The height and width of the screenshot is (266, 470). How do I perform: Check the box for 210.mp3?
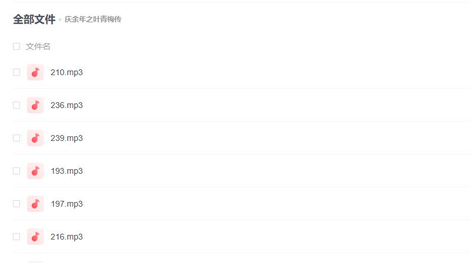[x=16, y=72]
